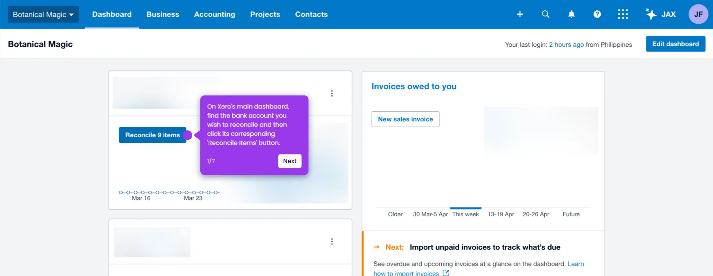Click the Botanical Magic page heading
Viewport: 713px width, 276px height.
40,44
